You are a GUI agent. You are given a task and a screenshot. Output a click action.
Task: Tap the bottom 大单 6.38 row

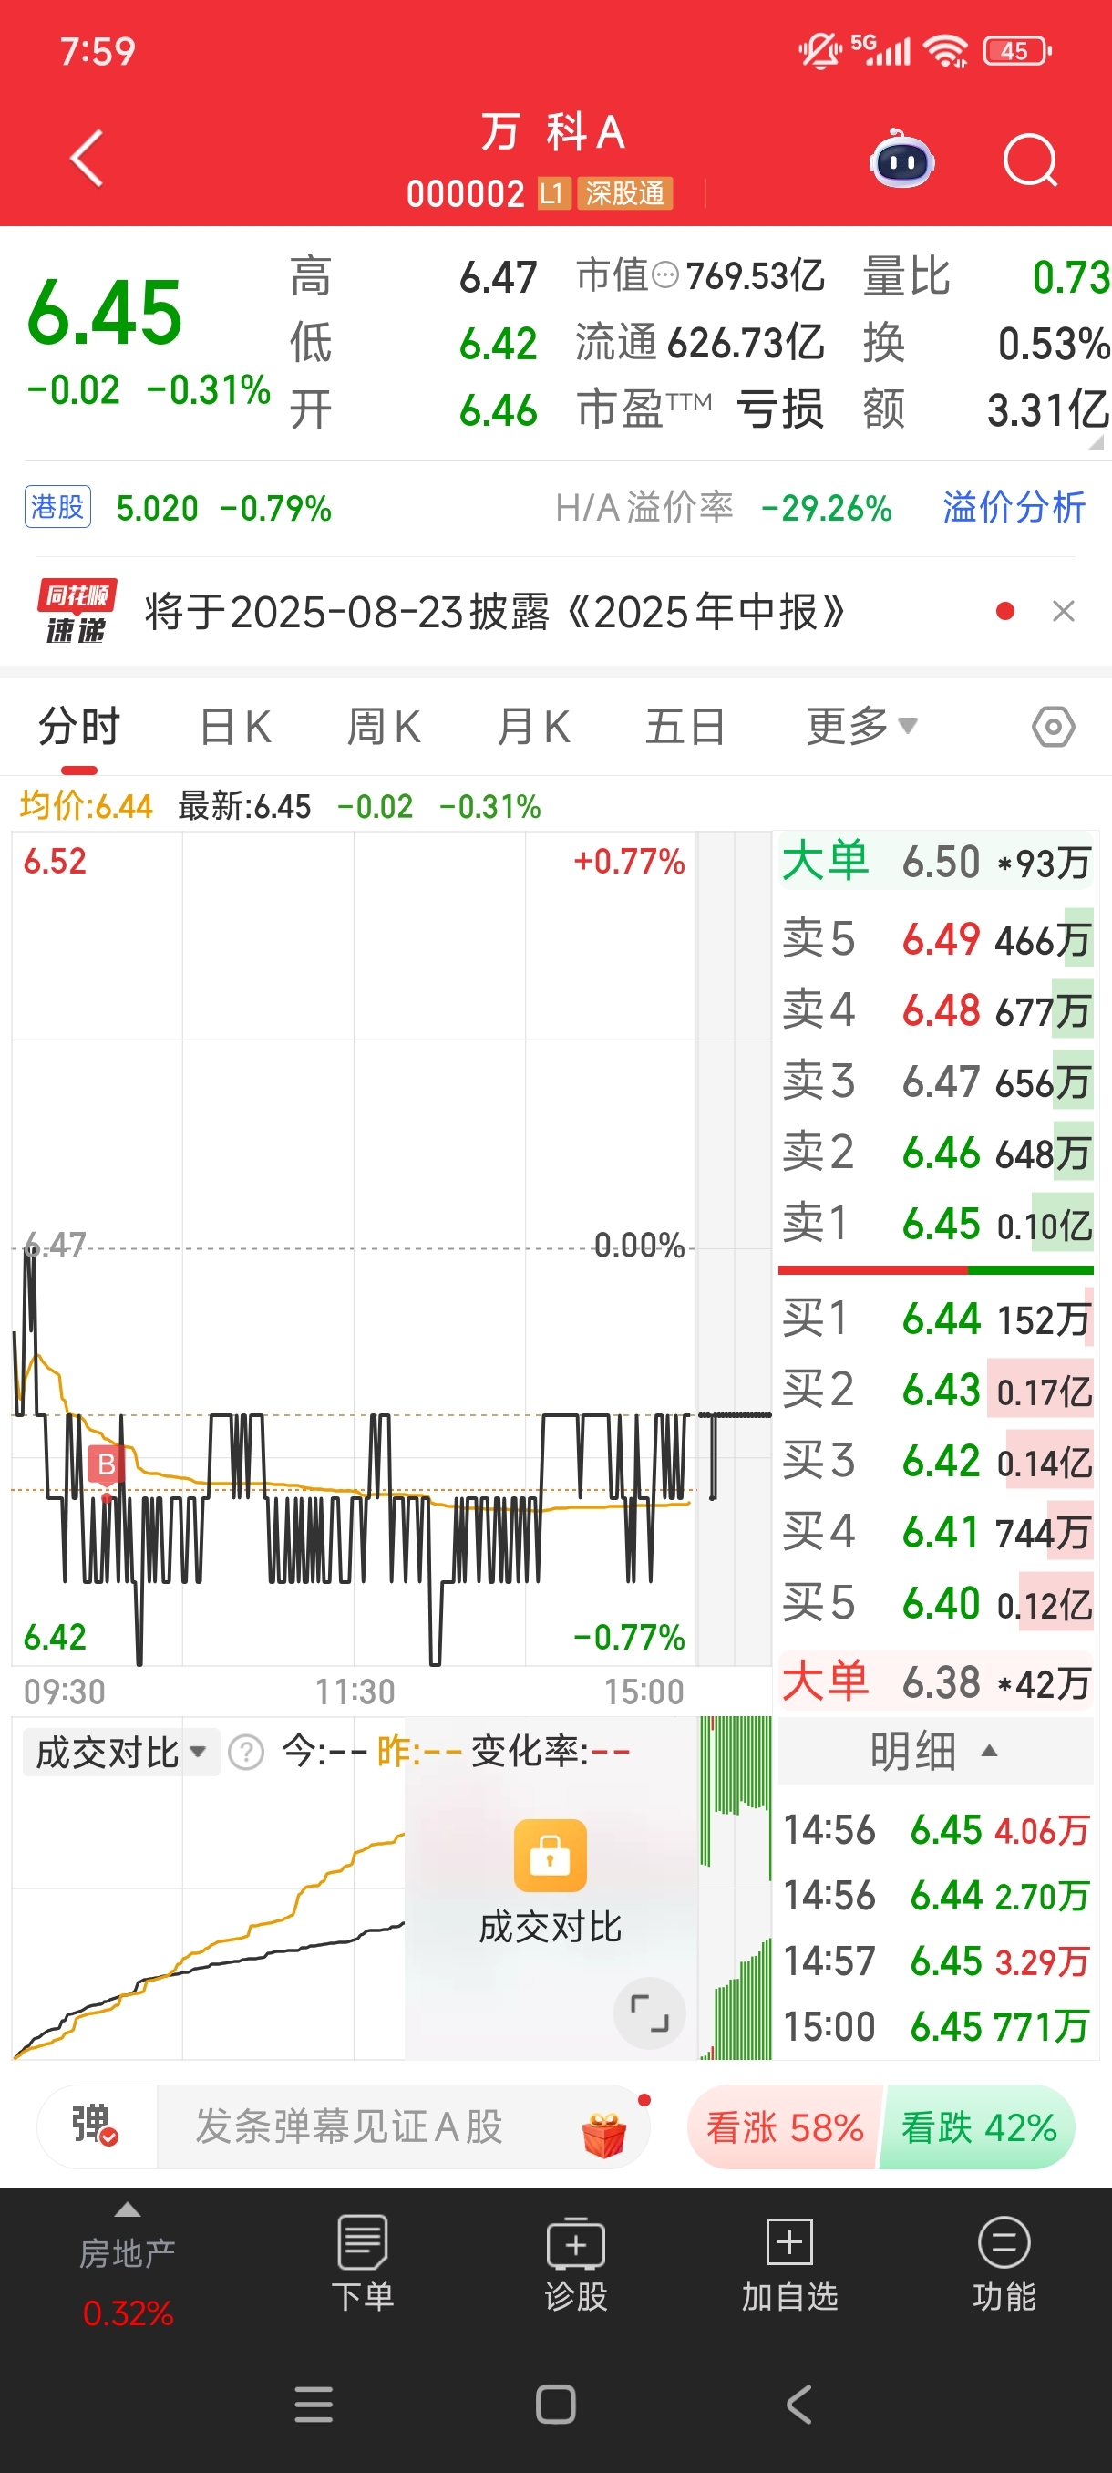(x=935, y=1681)
